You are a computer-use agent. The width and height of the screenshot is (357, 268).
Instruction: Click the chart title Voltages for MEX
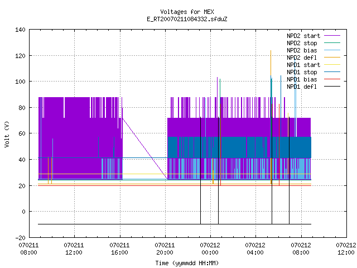click(x=187, y=12)
